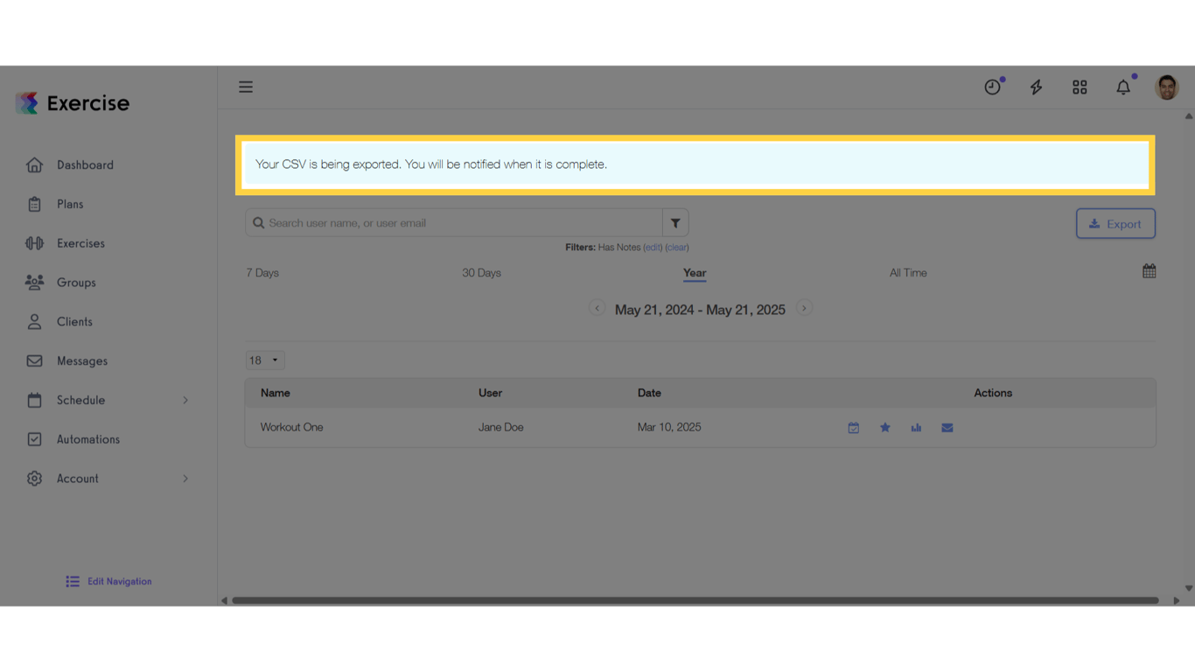Click the Export button

(1115, 223)
